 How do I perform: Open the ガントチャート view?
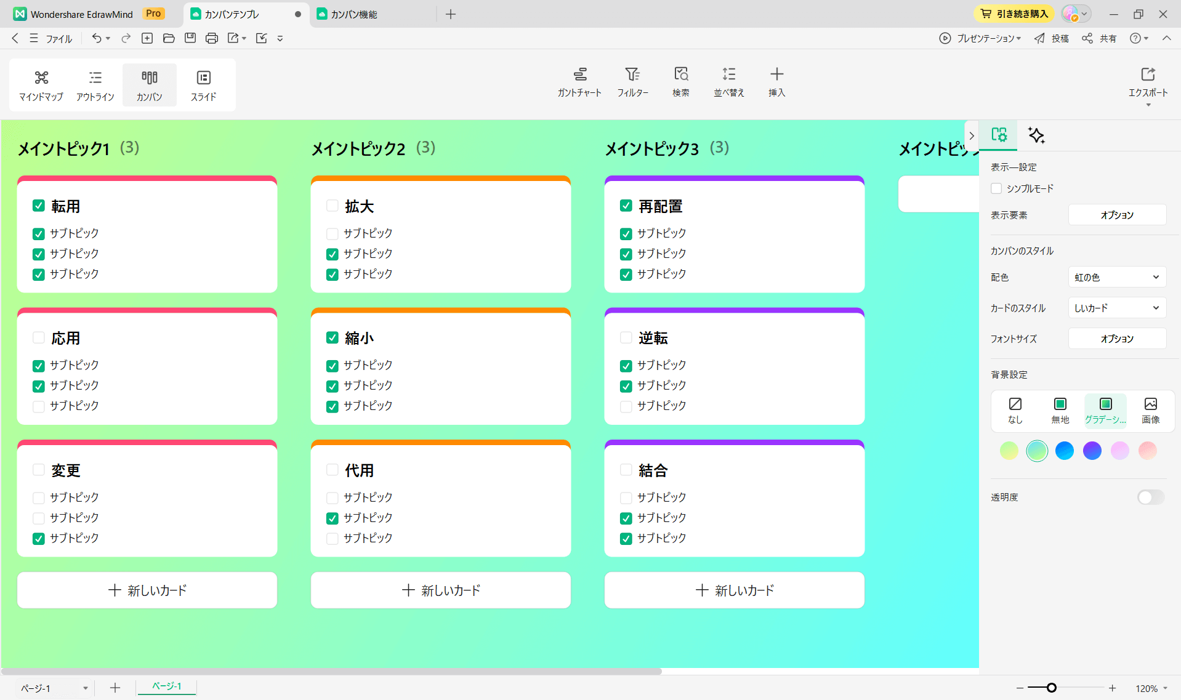point(579,82)
